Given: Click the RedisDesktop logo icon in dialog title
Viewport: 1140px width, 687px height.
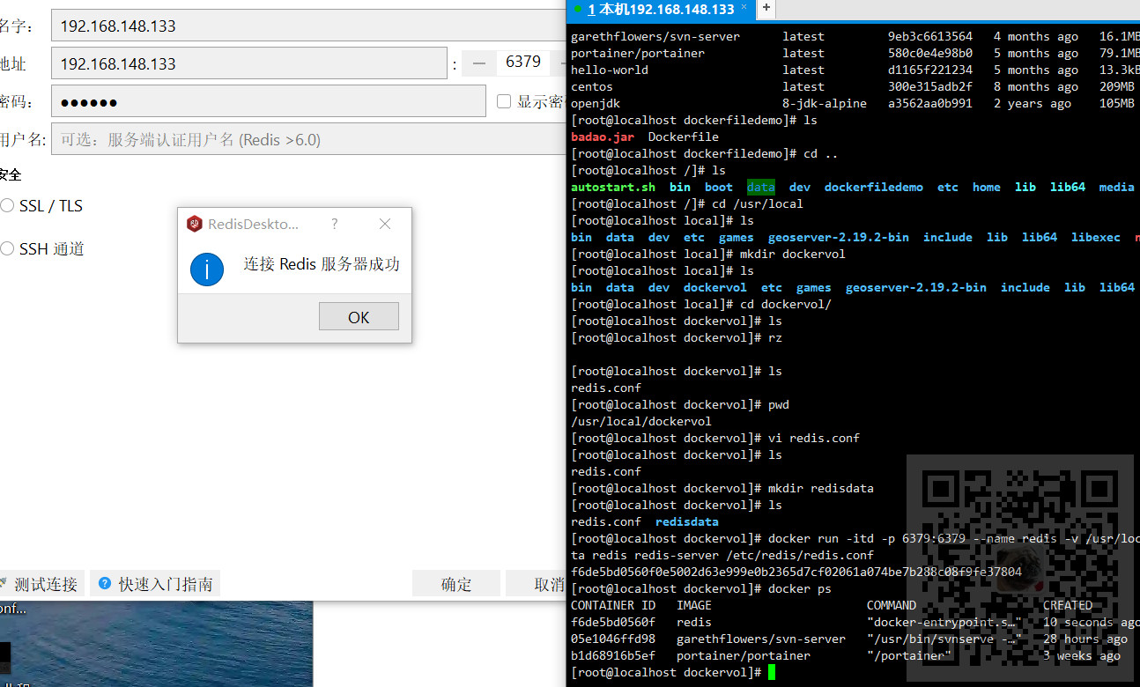Looking at the screenshot, I should (x=195, y=224).
